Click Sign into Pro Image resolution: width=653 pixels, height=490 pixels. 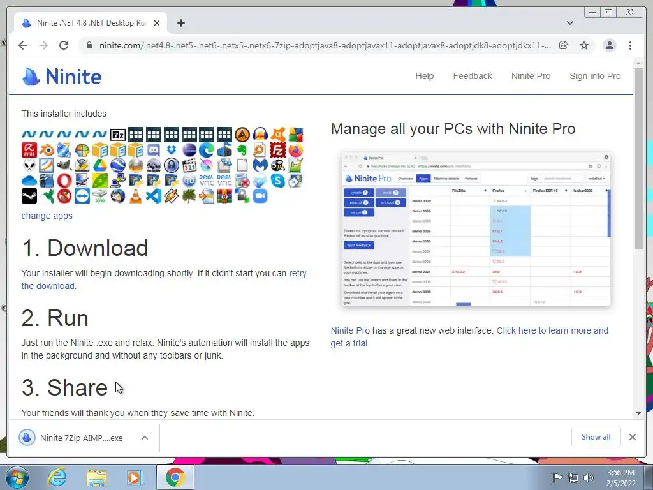click(595, 77)
